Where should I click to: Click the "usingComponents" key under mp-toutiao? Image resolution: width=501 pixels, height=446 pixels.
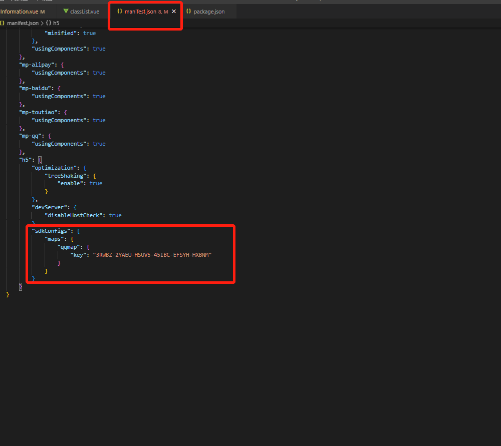(x=59, y=120)
